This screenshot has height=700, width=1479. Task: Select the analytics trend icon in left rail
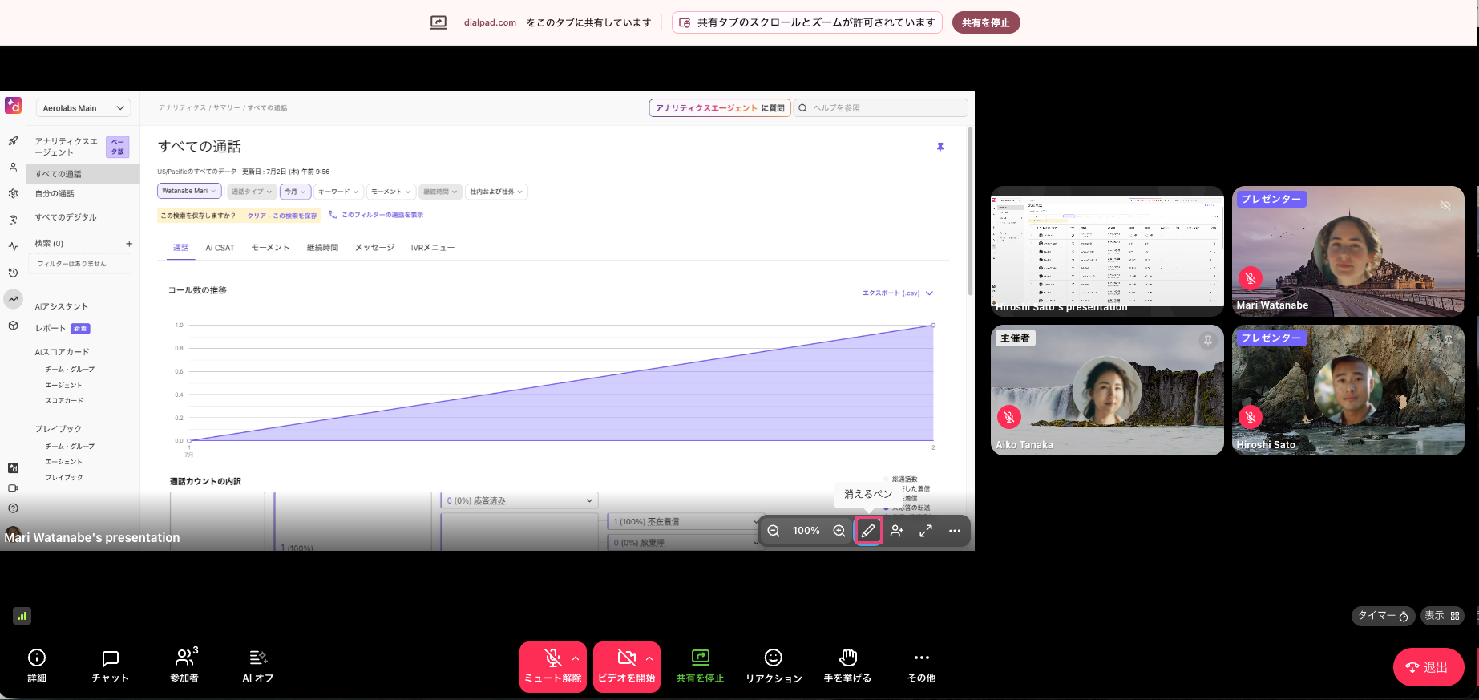pyautogui.click(x=13, y=299)
